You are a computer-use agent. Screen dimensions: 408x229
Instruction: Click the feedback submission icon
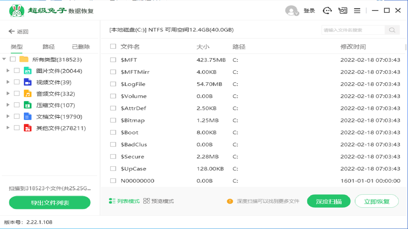(343, 10)
